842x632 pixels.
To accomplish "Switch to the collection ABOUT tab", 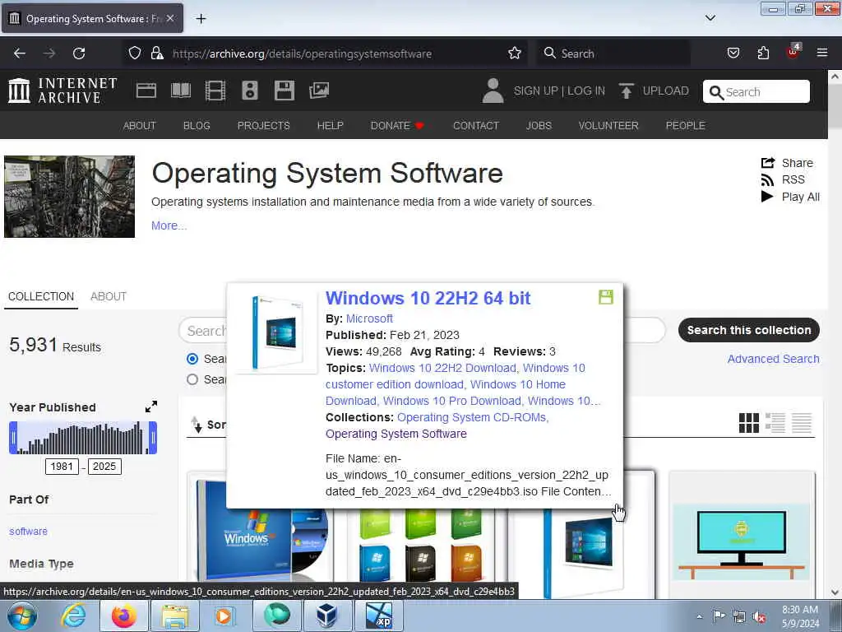I will coord(109,296).
